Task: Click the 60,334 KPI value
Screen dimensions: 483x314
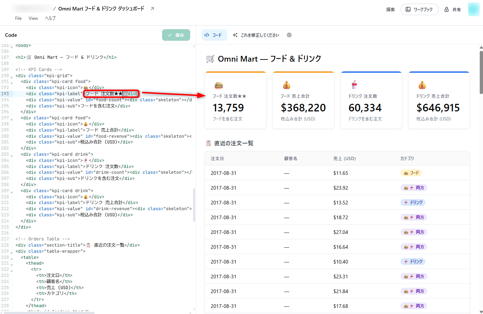Action: coord(365,107)
